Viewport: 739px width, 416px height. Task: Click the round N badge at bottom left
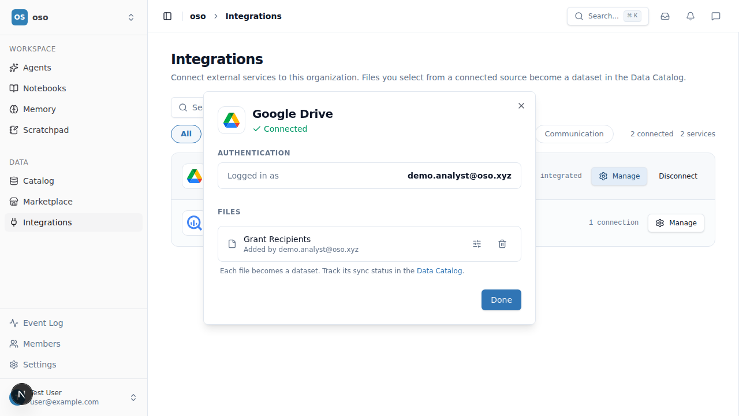tap(22, 395)
